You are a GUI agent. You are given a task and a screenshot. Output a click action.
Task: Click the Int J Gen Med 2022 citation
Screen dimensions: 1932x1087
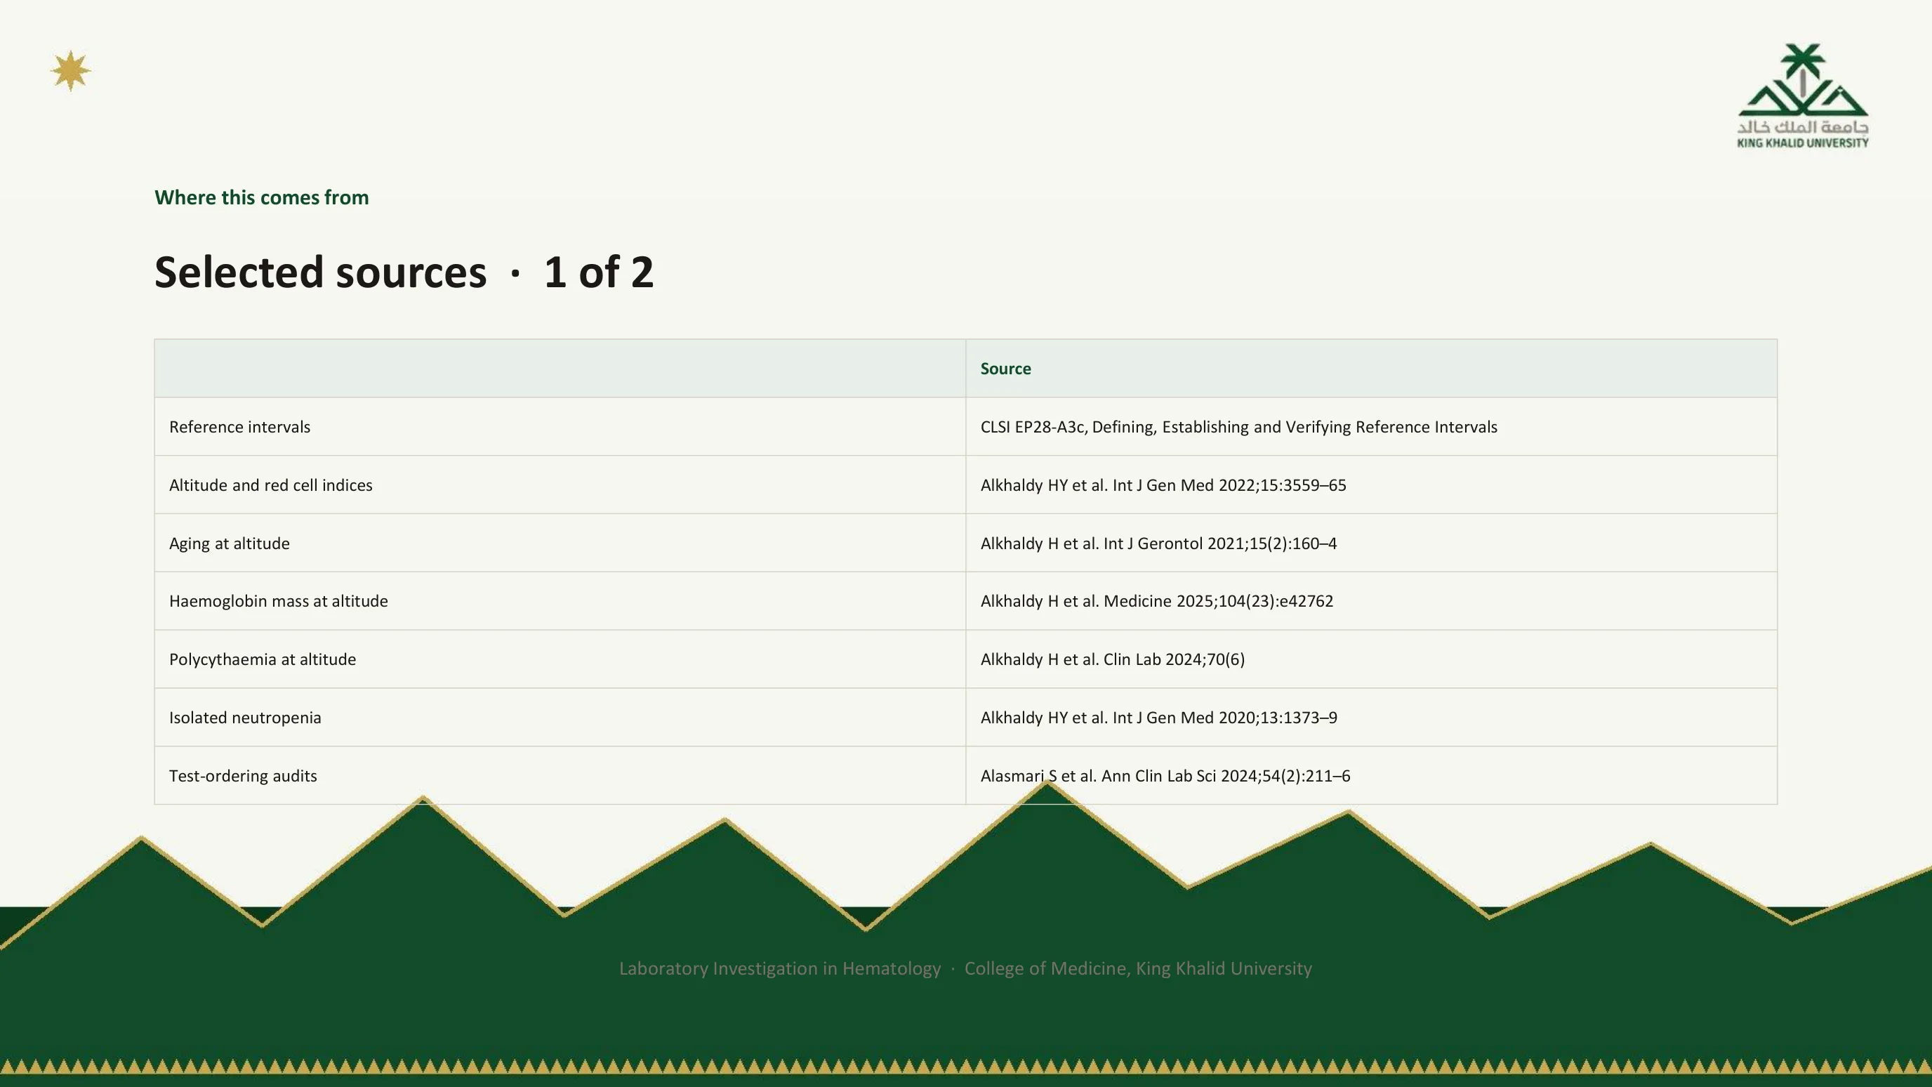coord(1163,485)
